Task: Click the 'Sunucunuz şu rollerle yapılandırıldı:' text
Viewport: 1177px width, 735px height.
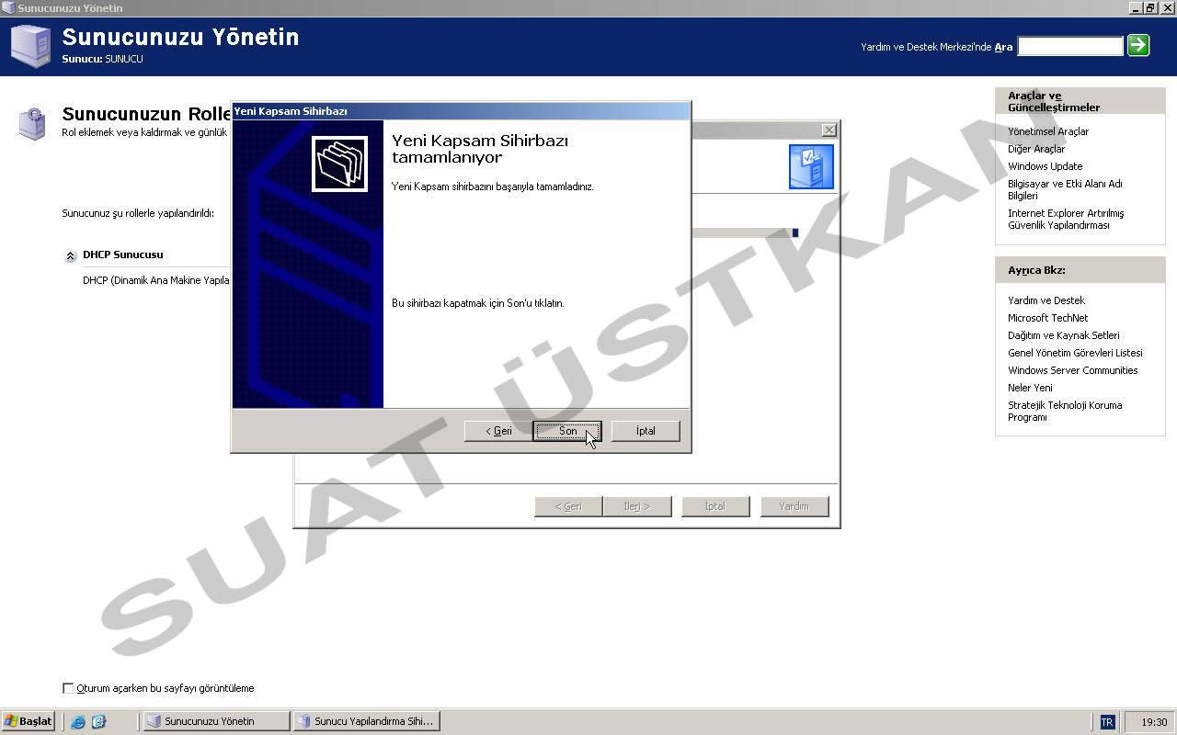Action: coord(138,213)
